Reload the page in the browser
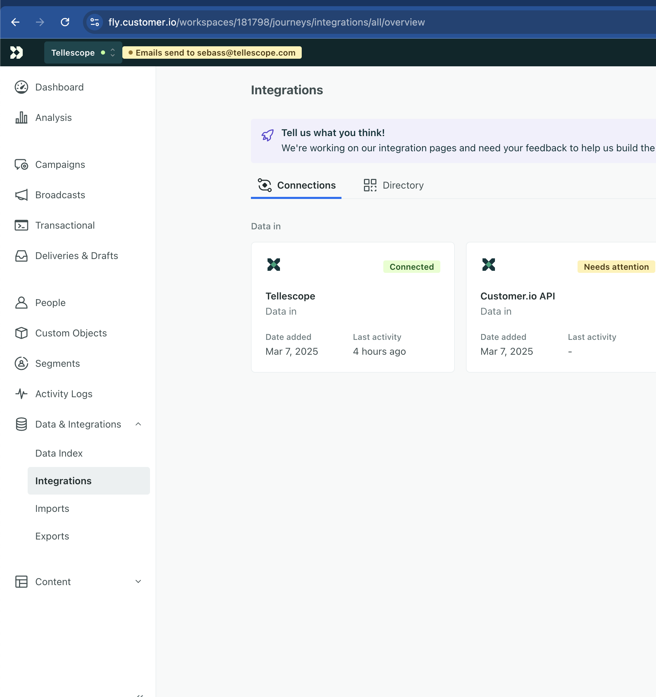Image resolution: width=656 pixels, height=697 pixels. pyautogui.click(x=65, y=22)
